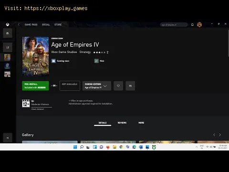Open the Xbox app taskbar icon
The width and height of the screenshot is (229, 172).
click(154, 147)
